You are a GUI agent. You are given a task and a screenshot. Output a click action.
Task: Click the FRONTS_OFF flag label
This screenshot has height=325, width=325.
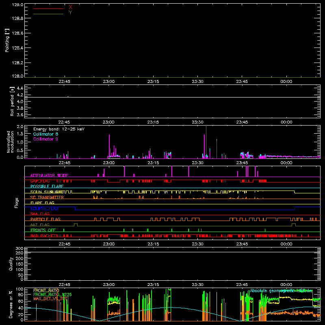(x=43, y=230)
